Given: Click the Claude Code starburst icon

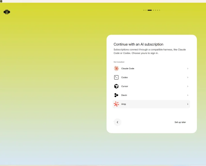Looking at the screenshot, I should [x=116, y=68].
